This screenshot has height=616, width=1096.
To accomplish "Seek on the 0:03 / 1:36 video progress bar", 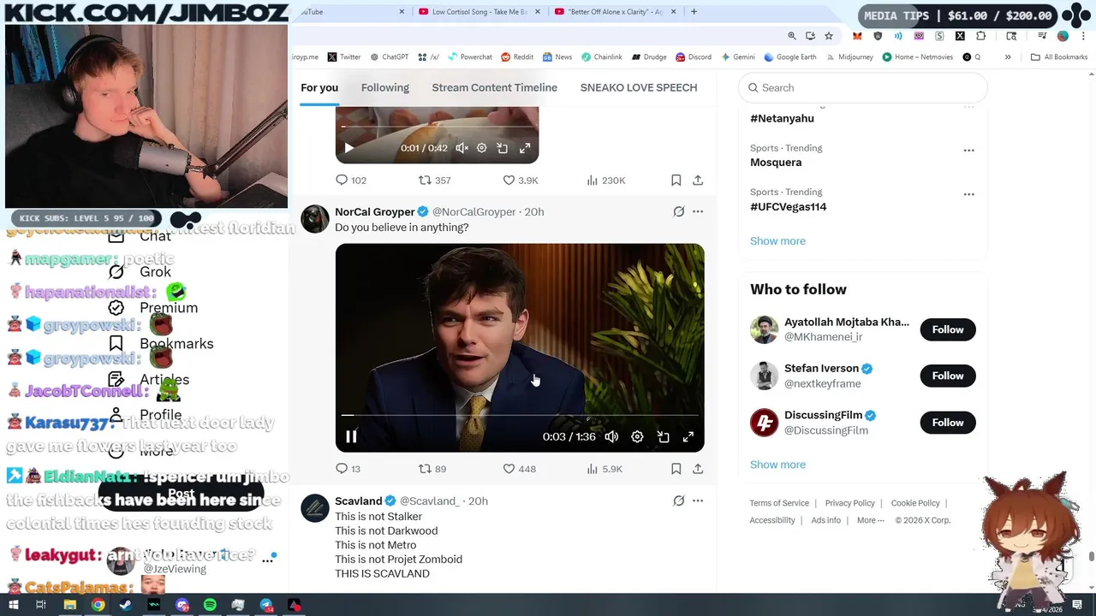I will click(x=520, y=415).
